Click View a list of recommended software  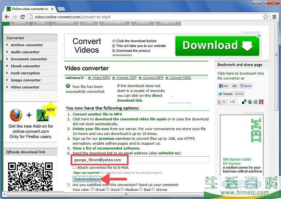(107, 148)
